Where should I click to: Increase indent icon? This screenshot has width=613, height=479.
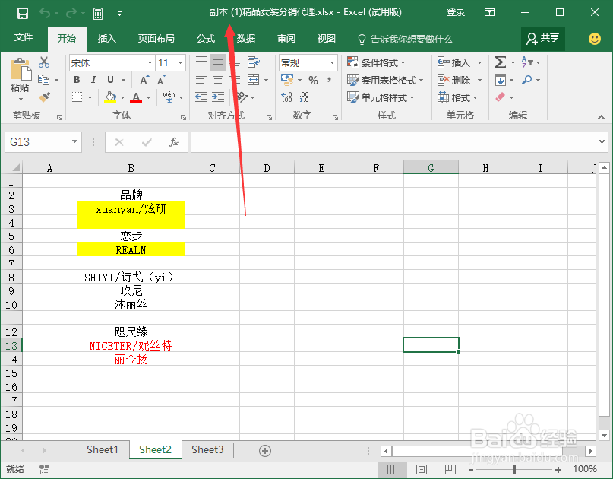(x=218, y=97)
